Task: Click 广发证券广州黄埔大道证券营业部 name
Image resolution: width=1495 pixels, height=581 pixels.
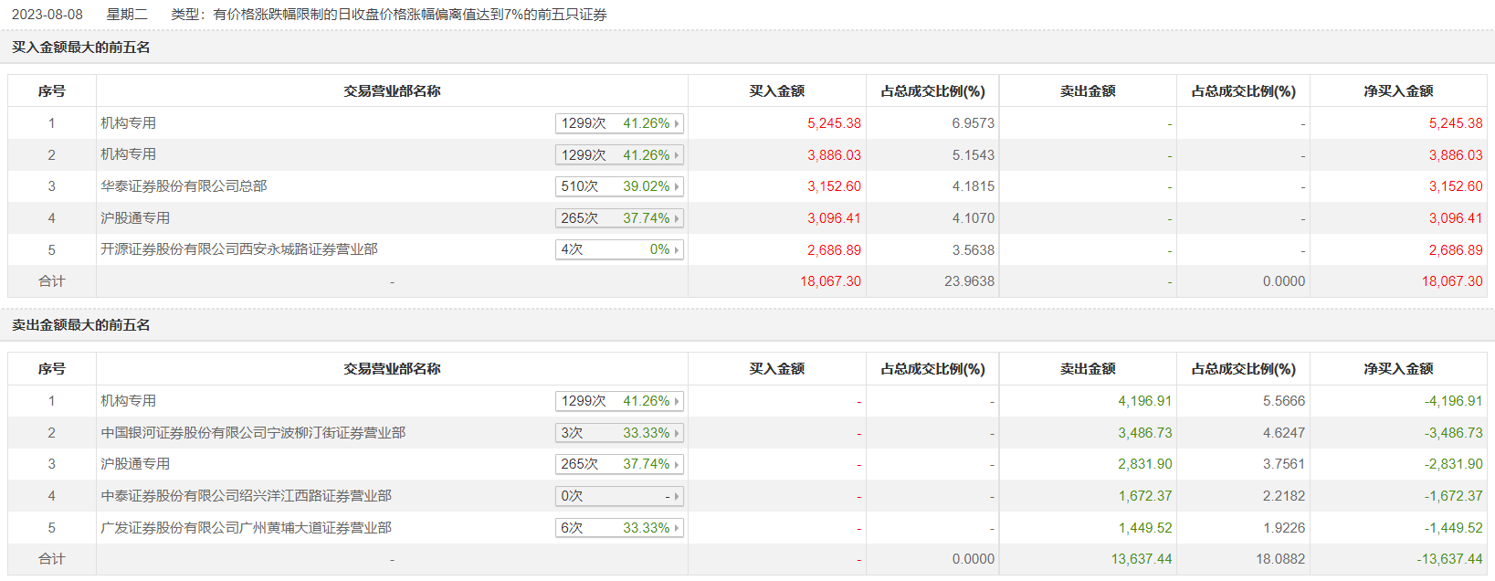Action: point(247,528)
